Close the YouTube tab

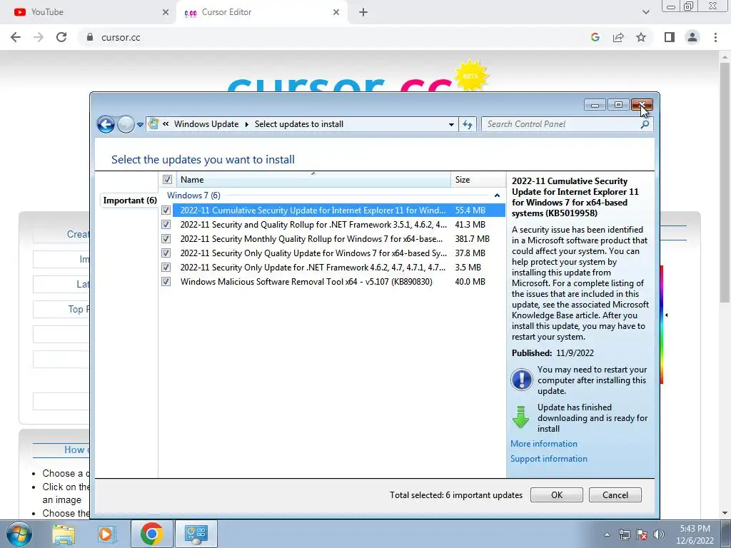coord(166,13)
